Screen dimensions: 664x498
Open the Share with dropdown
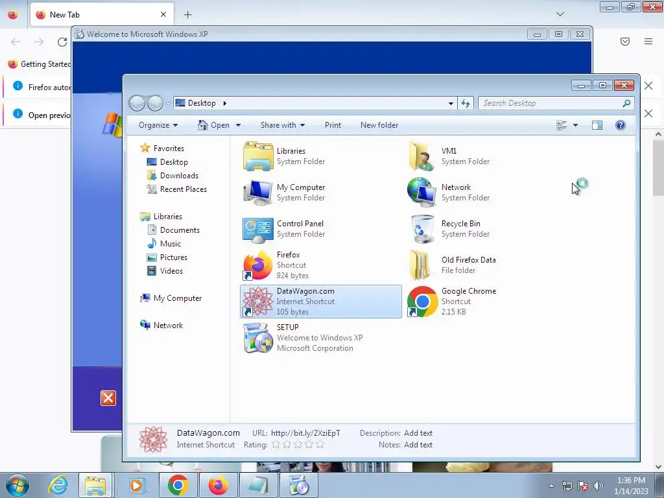tap(283, 125)
